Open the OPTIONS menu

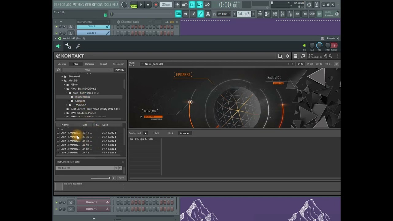pyautogui.click(x=97, y=5)
